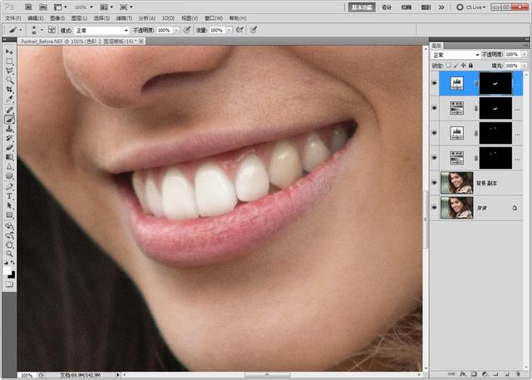
Task: Select the Hand tool
Action: (x=9, y=245)
